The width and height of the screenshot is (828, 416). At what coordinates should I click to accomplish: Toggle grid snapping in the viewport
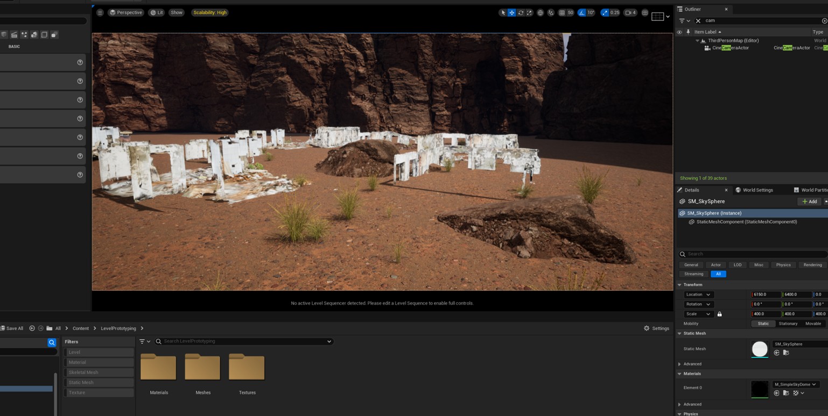[562, 13]
